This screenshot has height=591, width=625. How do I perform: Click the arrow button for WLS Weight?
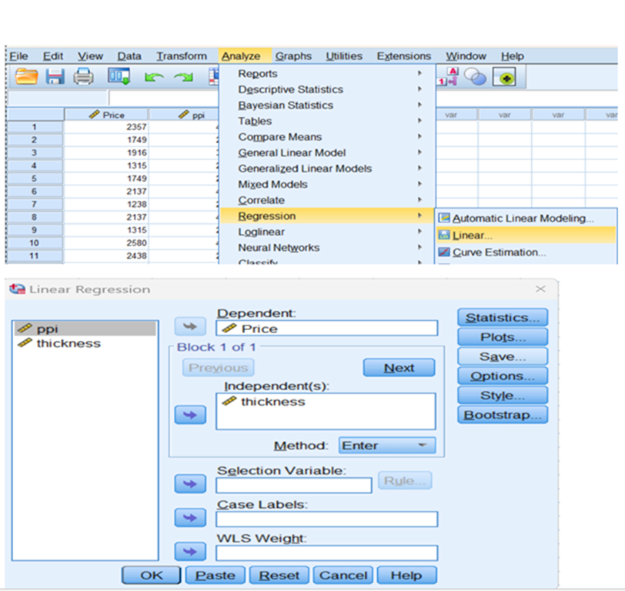[x=190, y=552]
